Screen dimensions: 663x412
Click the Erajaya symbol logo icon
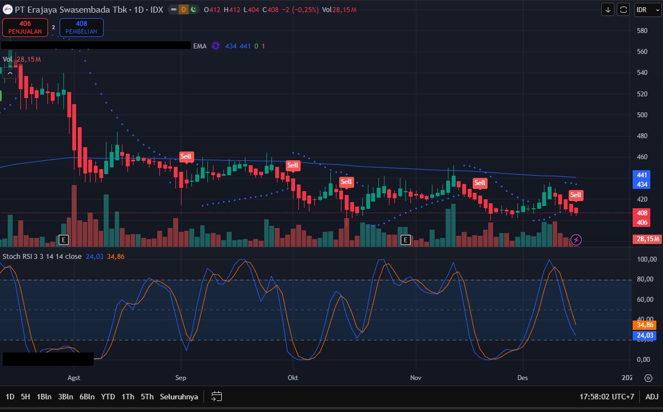pos(7,9)
